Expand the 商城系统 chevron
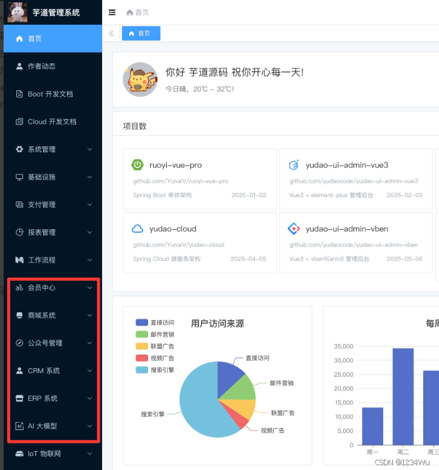Screen dimensions: 439x470 click(90, 315)
